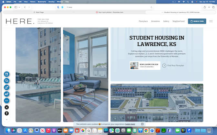Switch to the Start Page tab
This screenshot has width=217, height=135.
[39, 12]
